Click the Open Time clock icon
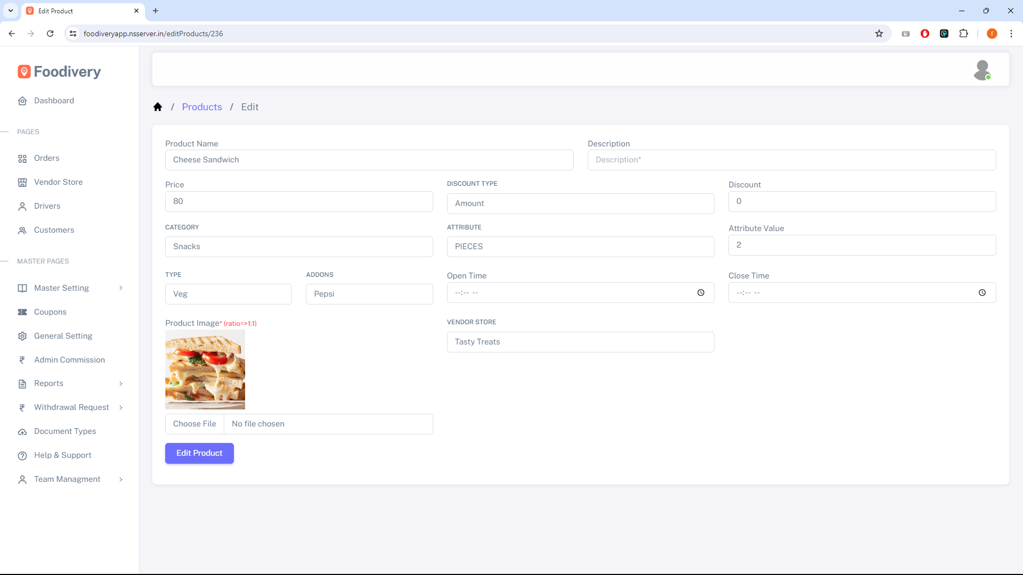1023x575 pixels. pos(701,292)
